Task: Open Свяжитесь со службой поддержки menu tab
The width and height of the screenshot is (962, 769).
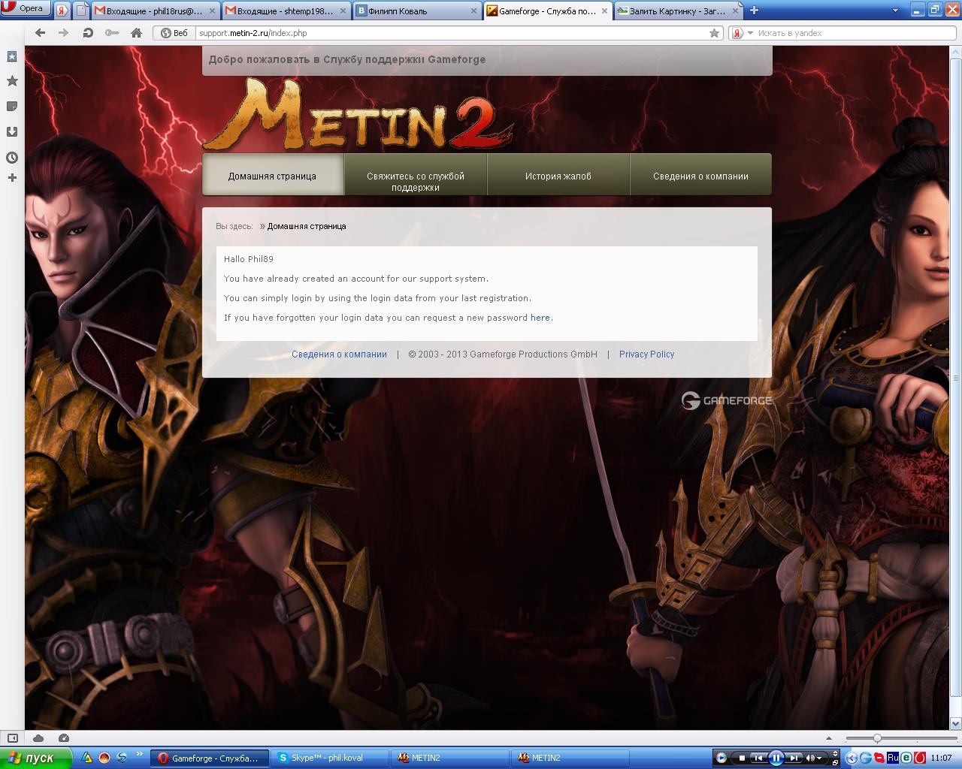Action: pyautogui.click(x=416, y=175)
